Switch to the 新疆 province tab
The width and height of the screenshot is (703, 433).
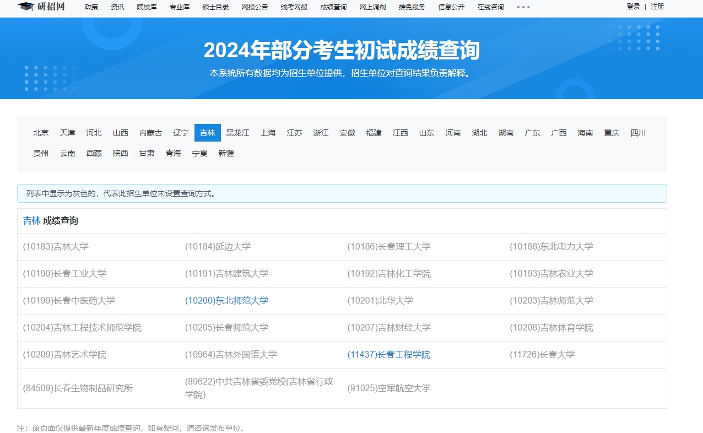coord(226,153)
